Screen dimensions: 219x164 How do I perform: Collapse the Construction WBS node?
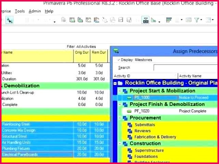120,143
